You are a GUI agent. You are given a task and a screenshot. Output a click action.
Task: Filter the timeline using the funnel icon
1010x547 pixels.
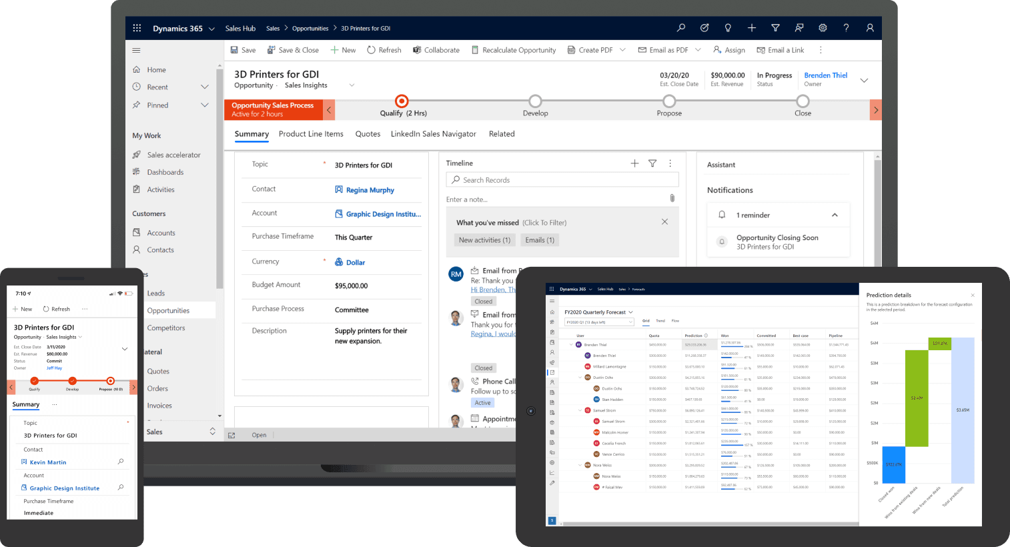(x=652, y=163)
